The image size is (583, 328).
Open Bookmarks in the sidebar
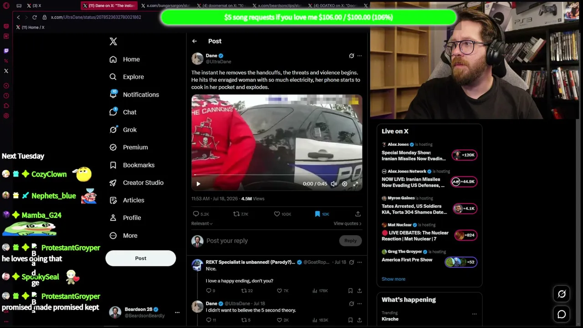[132, 165]
